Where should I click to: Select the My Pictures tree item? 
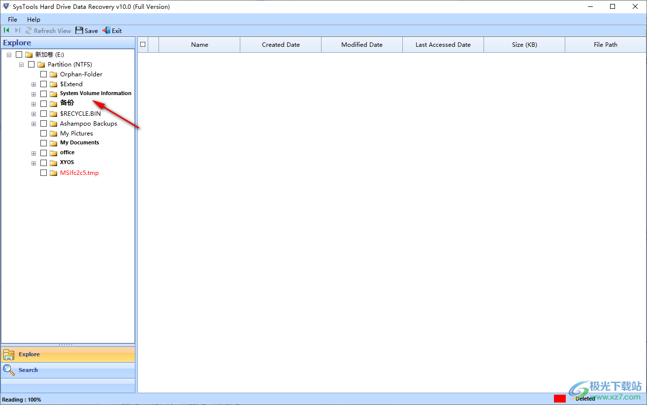76,134
